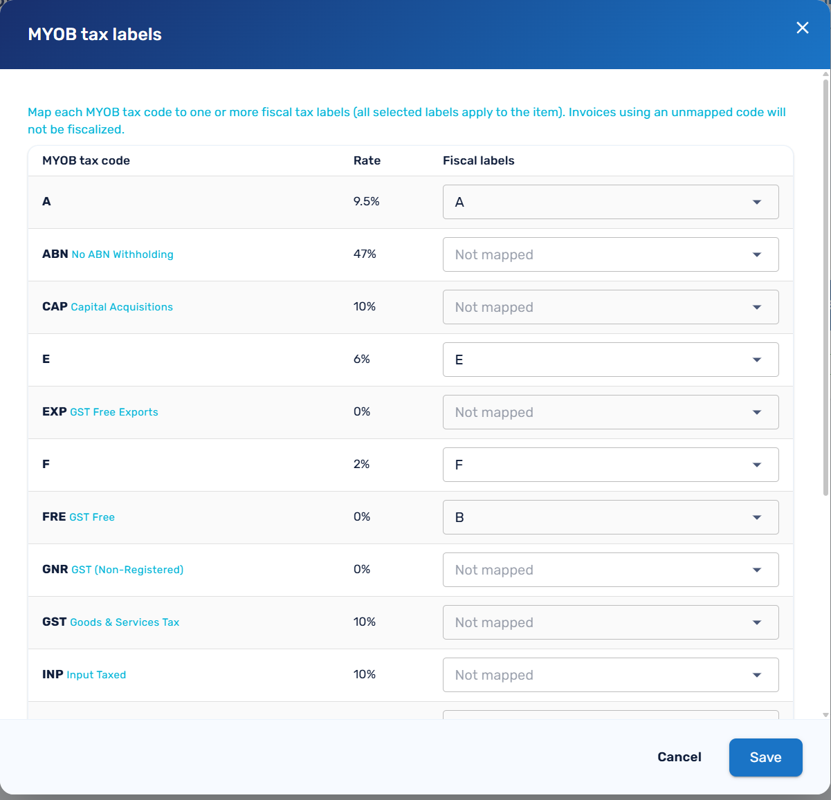The width and height of the screenshot is (831, 800).
Task: Open fiscal label dropdown for ABN row
Action: [x=610, y=254]
